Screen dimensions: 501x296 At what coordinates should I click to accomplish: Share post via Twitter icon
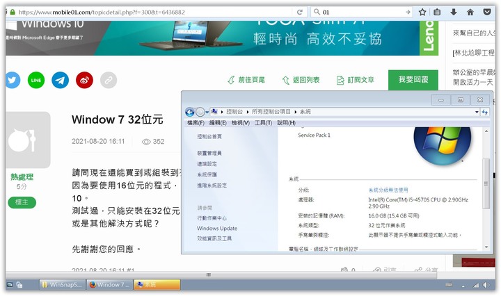click(12, 80)
